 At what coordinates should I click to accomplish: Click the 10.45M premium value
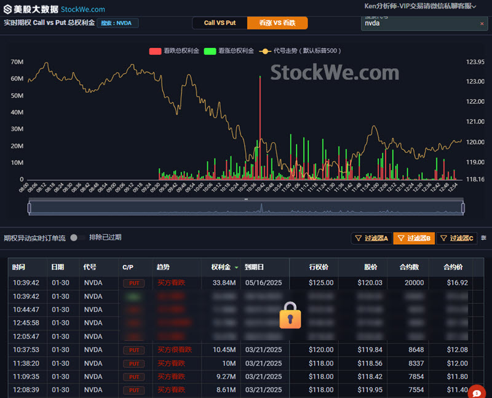click(224, 349)
